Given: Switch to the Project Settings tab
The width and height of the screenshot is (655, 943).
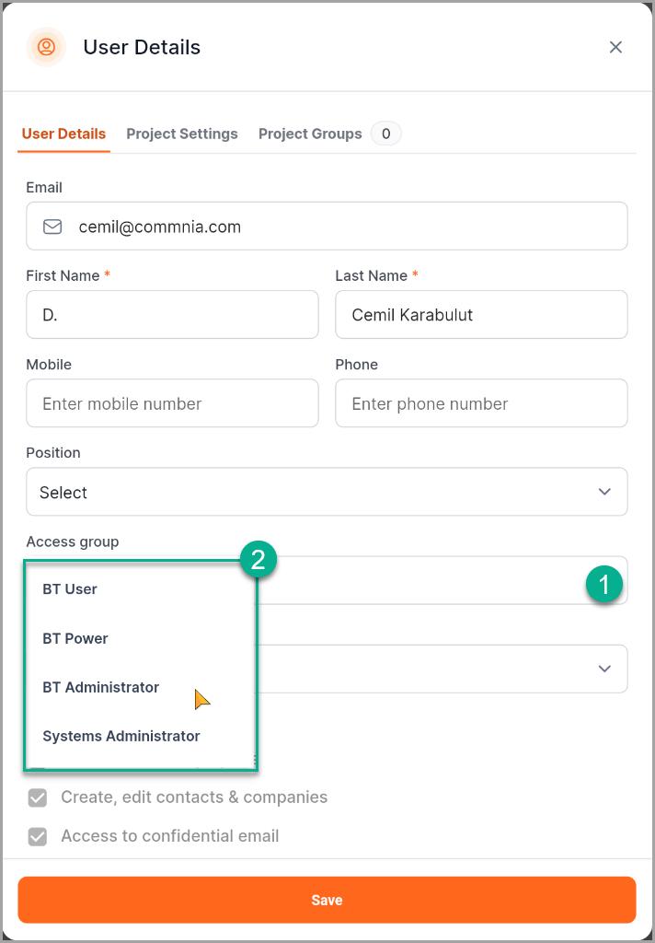Looking at the screenshot, I should [x=182, y=134].
